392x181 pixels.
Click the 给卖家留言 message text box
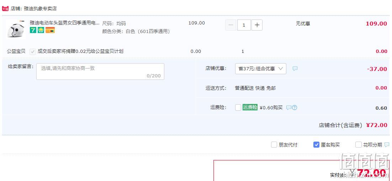100,72
